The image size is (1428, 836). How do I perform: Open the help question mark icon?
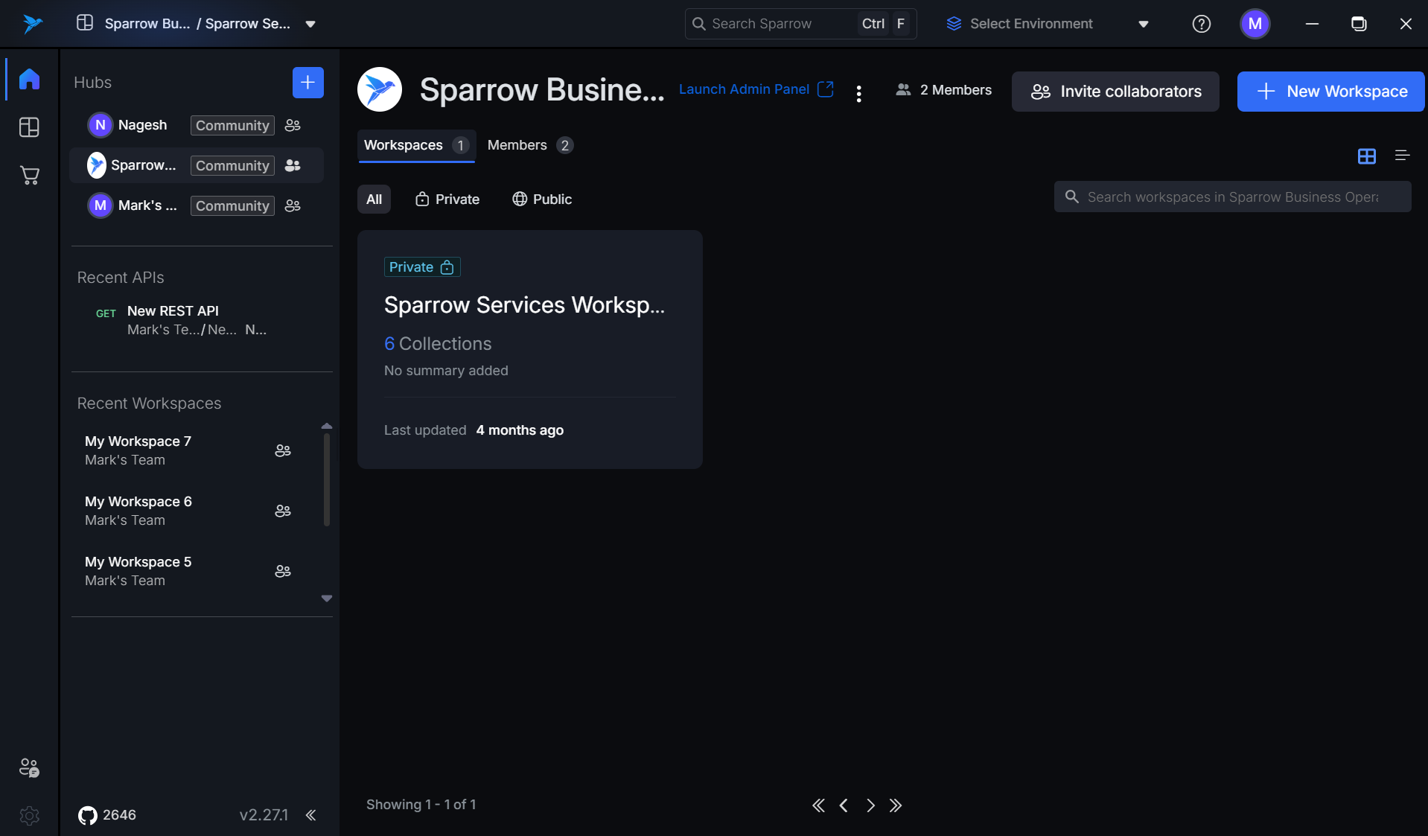pos(1201,24)
